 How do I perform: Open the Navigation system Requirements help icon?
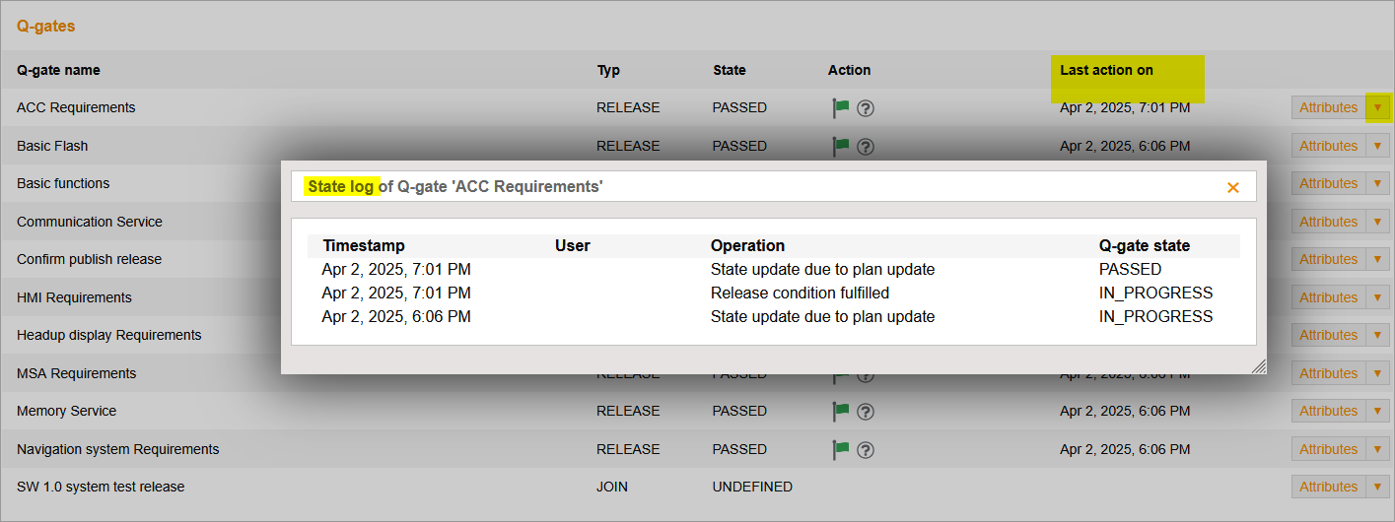[866, 450]
